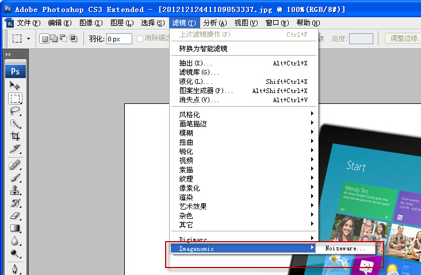Select the Brush tool
Viewport: 421px width, 275px height.
tap(15, 178)
